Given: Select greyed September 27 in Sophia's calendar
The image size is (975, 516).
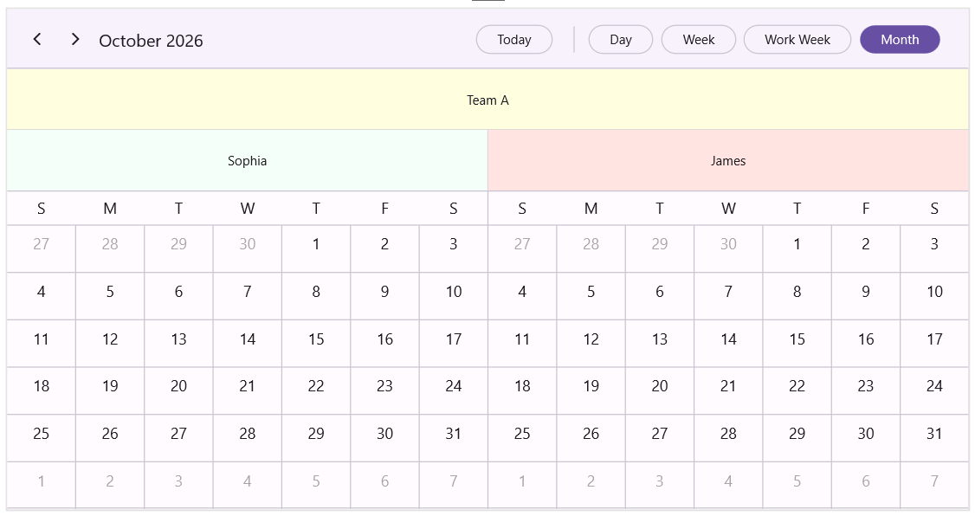Looking at the screenshot, I should click(41, 248).
